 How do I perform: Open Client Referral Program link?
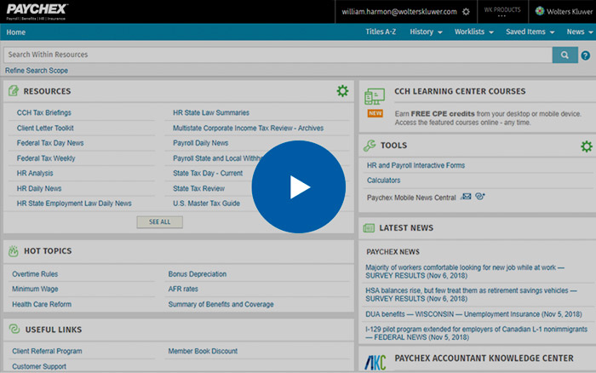pyautogui.click(x=47, y=351)
